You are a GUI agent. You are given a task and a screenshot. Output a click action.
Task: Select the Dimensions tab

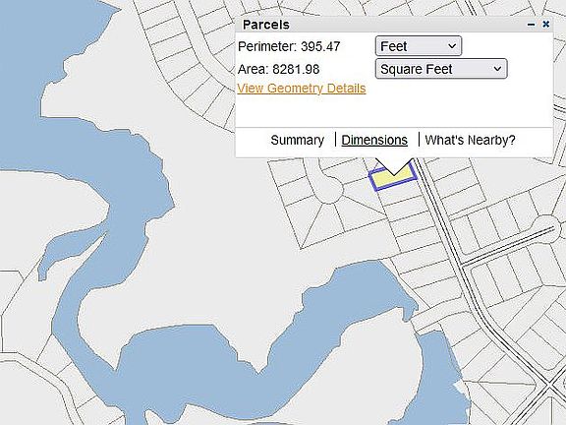pos(374,140)
